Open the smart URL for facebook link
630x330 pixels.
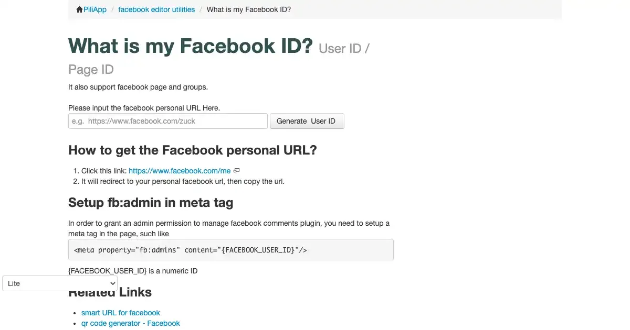121,313
